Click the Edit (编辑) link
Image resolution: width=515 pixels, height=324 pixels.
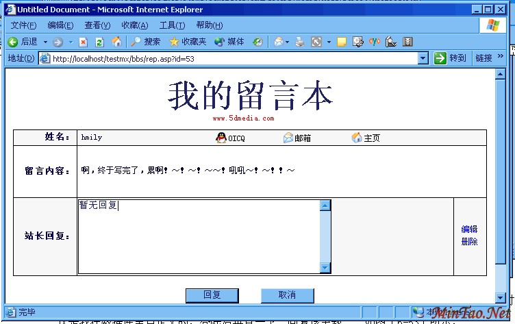(469, 229)
